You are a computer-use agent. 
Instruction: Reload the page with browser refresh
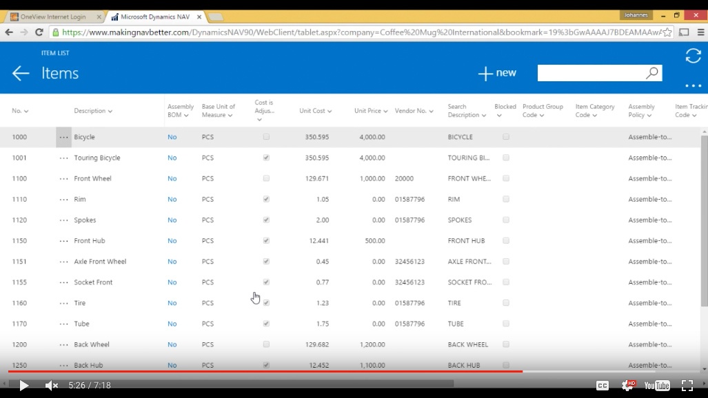click(x=39, y=32)
